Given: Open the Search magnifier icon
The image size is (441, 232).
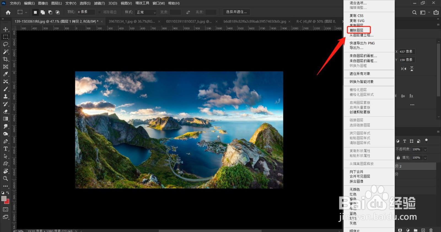Looking at the screenshot, I should 414,12.
